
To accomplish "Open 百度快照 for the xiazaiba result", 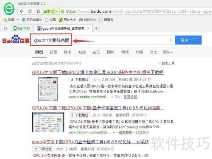I will pos(130,97).
